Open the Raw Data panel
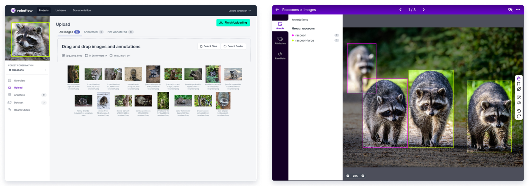This screenshot has height=186, width=529. click(280, 56)
